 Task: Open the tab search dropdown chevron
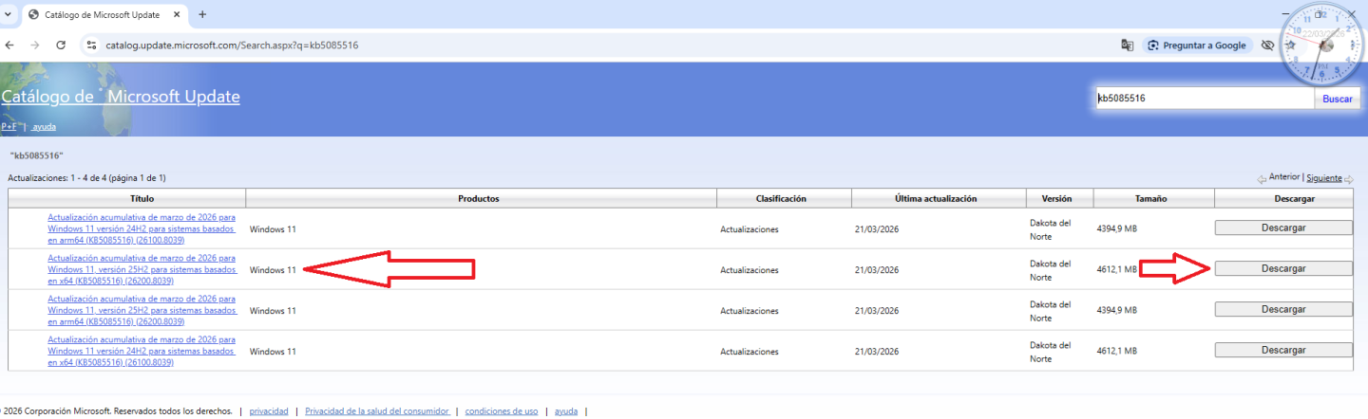pyautogui.click(x=9, y=14)
